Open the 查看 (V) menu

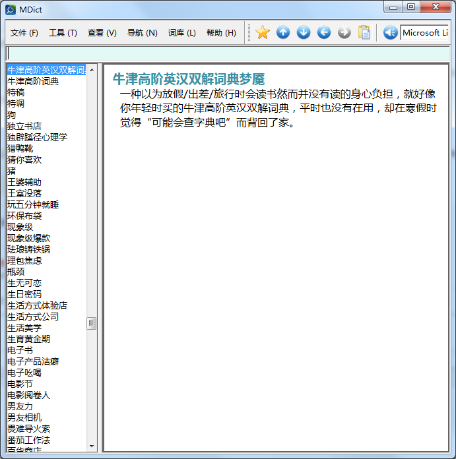(102, 33)
